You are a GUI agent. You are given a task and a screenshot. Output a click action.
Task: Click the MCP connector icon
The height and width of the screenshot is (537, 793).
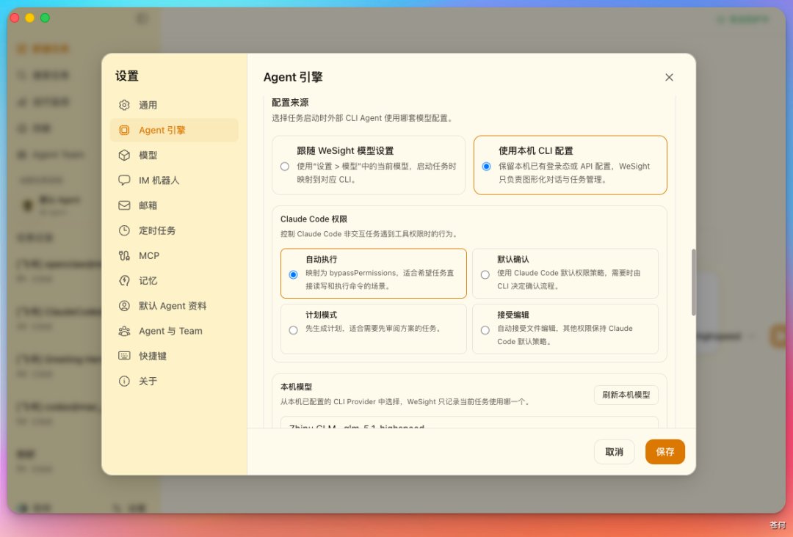124,255
